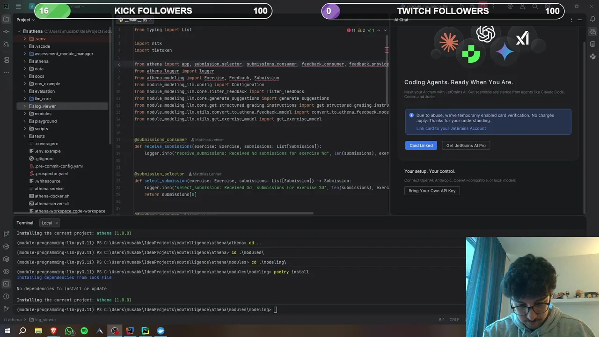Click the terminal prompt input cursor
599x337 pixels.
click(x=275, y=309)
